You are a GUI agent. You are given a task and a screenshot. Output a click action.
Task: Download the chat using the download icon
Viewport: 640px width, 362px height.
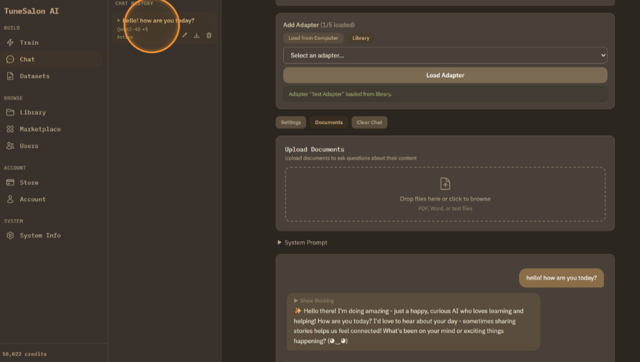pyautogui.click(x=197, y=35)
